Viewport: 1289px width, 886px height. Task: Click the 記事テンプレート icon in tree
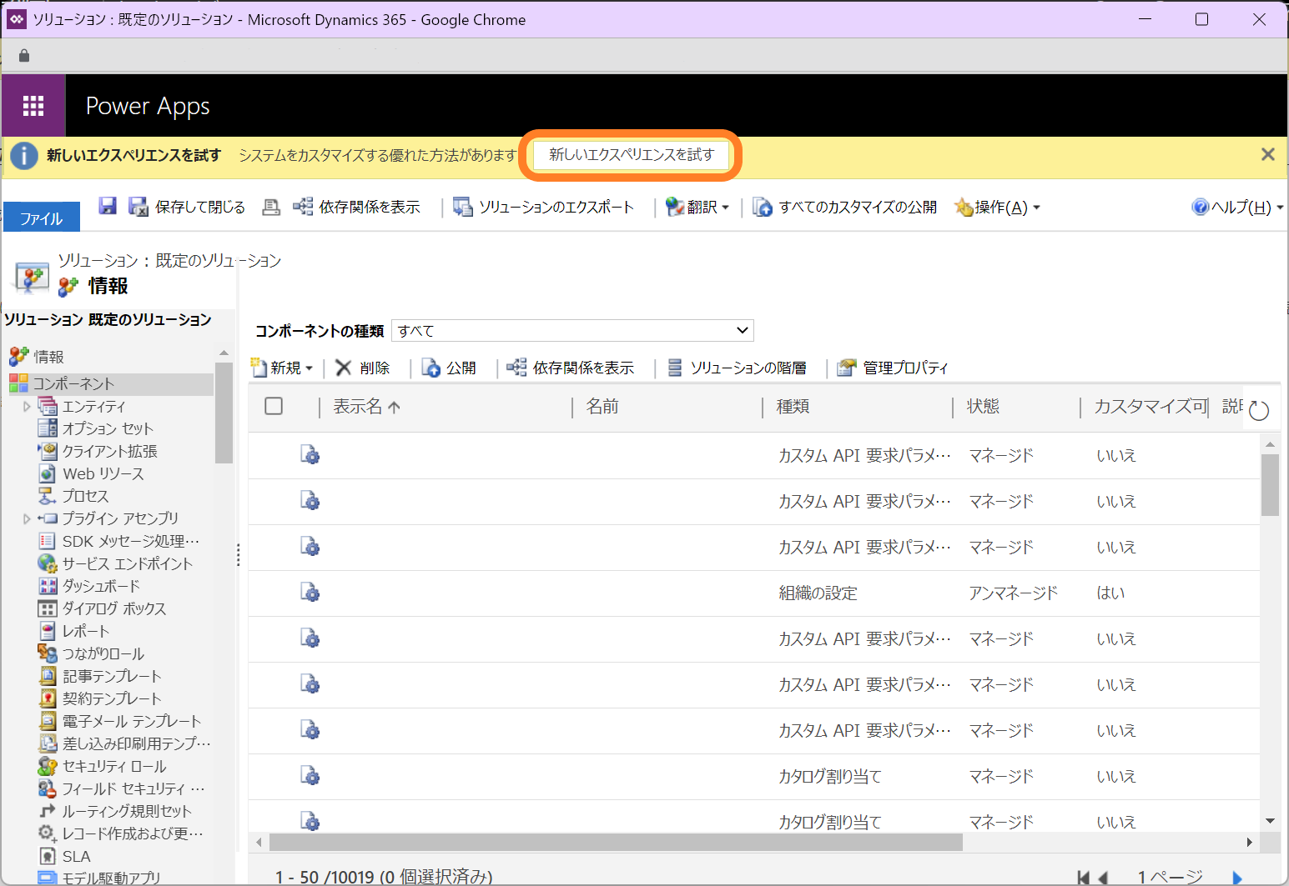coord(48,676)
